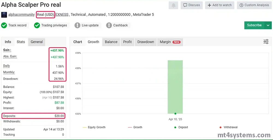Viewport: 273px width, 140px height.
Task: Expand the Subscribe dropdown arrow
Action: click(268, 25)
